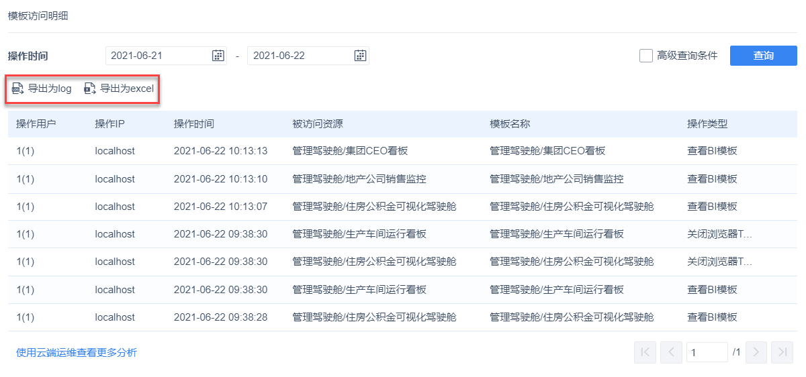The height and width of the screenshot is (377, 806).
Task: Go to next page of results
Action: point(756,352)
